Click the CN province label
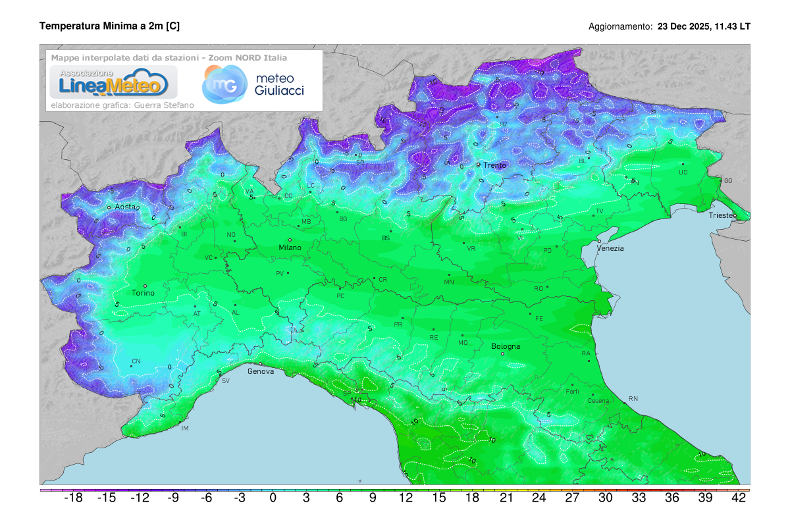790x520 pixels. (136, 361)
